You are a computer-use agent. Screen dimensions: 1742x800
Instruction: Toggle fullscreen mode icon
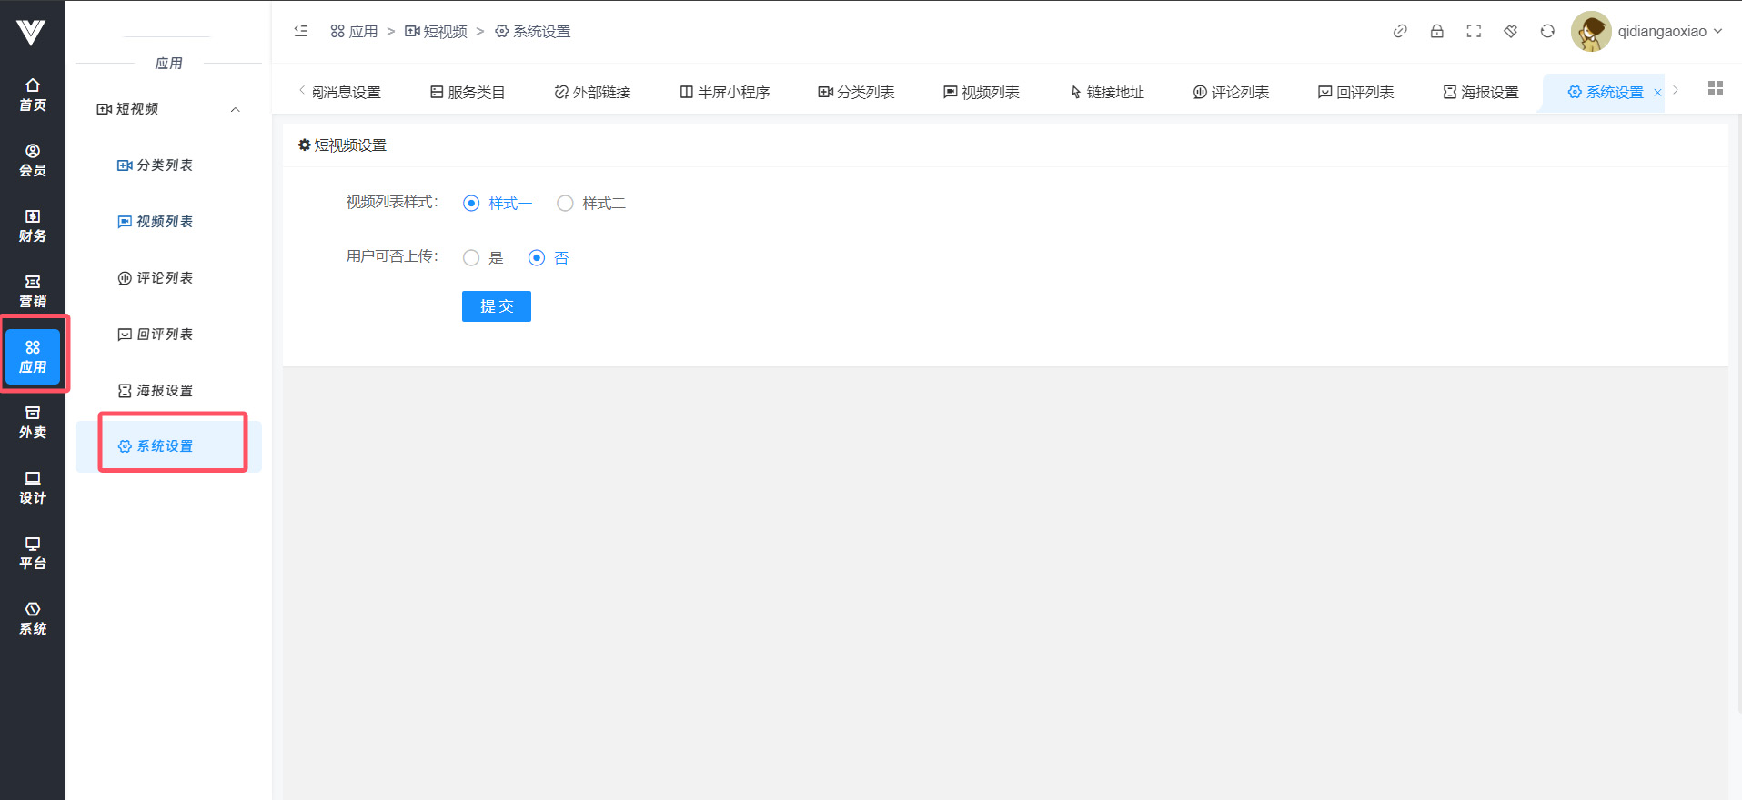[x=1474, y=31]
